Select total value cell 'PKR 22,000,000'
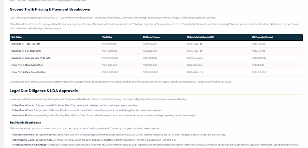The width and height of the screenshot is (308, 148). tap(110, 58)
